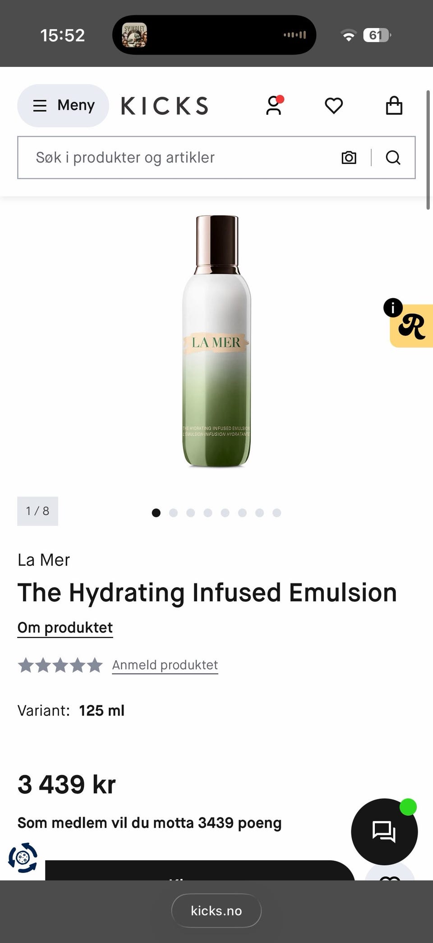Tap the kicks.no address pill

(216, 910)
